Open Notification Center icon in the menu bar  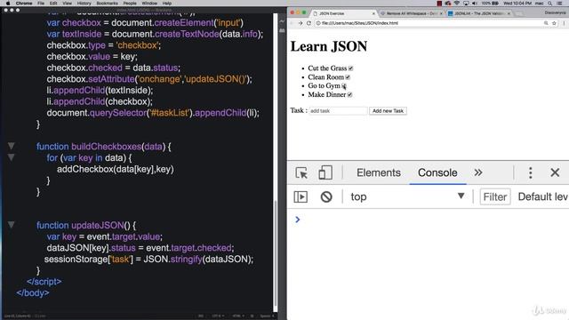point(559,4)
